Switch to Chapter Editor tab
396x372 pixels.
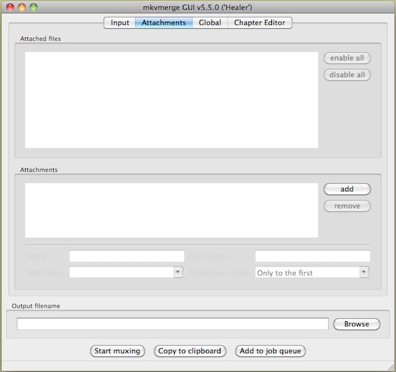260,23
